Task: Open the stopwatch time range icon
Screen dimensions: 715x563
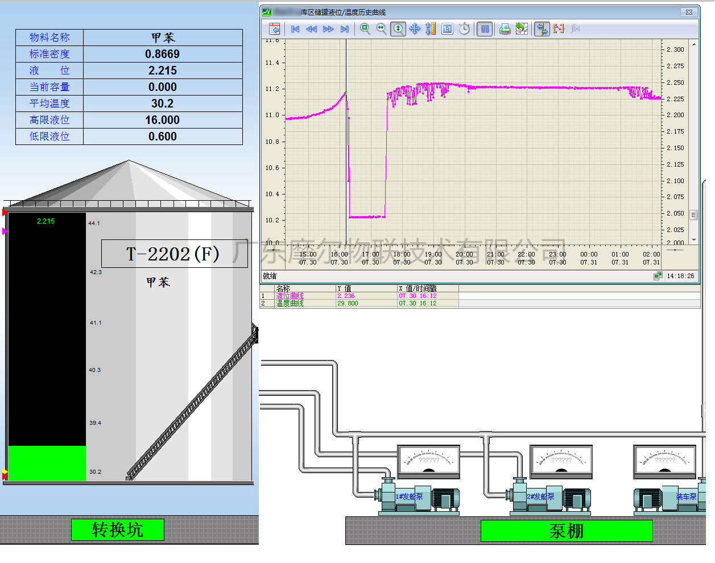Action: [x=465, y=29]
